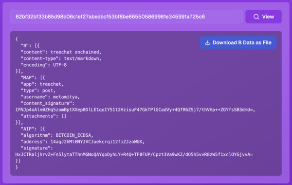Screen dimensions: 292x185
Task: Click the magnifier icon in View button
Action: coord(256,17)
